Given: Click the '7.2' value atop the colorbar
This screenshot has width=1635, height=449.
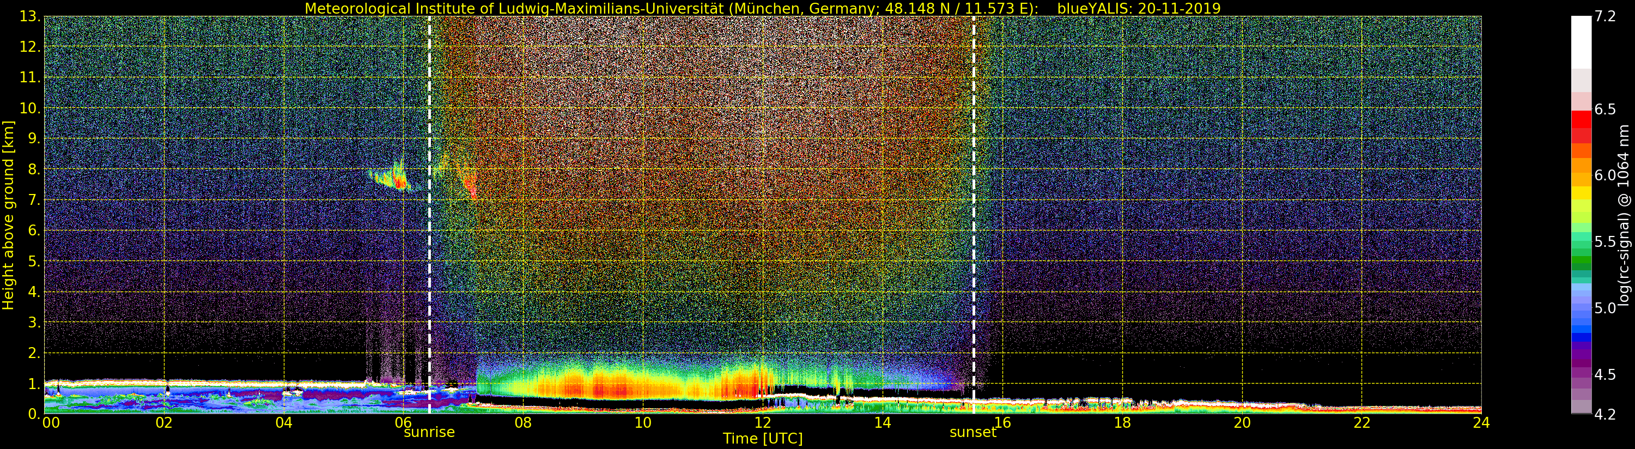Looking at the screenshot, I should 1605,16.
